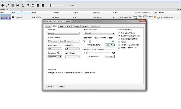Sort game list by Firmware column
Viewport: 181px width, 109px height.
click(62, 13)
